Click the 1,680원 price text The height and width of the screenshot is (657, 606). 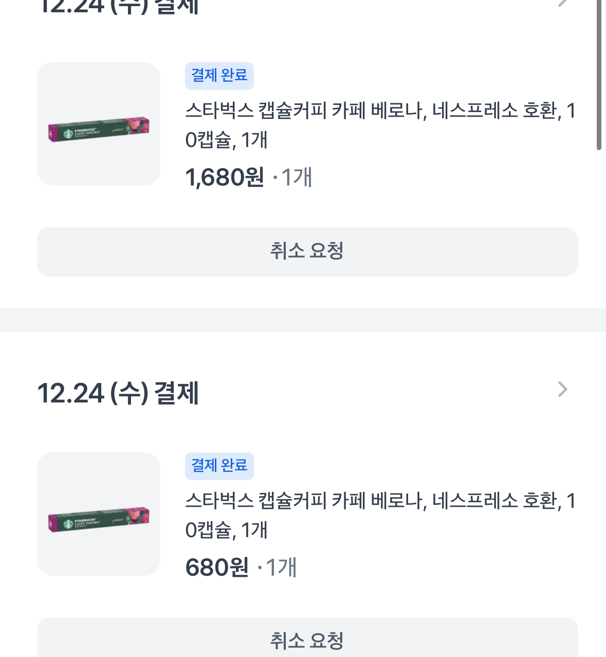click(x=225, y=178)
